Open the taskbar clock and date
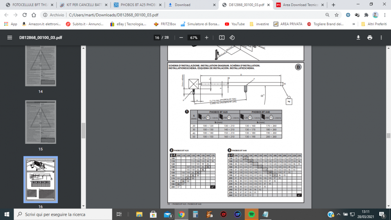Viewport: 391px width, 220px height. (x=366, y=214)
